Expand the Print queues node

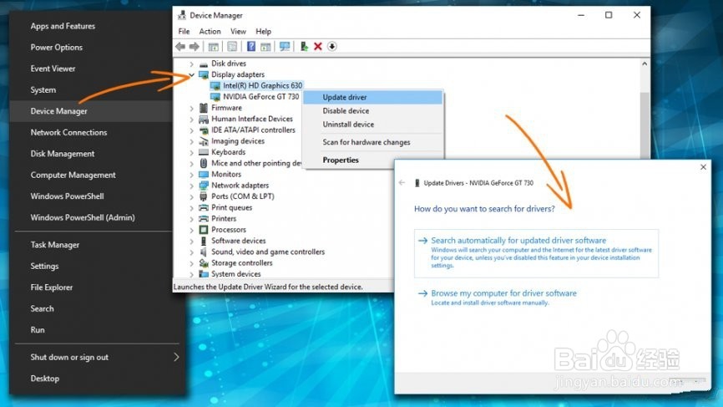pyautogui.click(x=191, y=207)
